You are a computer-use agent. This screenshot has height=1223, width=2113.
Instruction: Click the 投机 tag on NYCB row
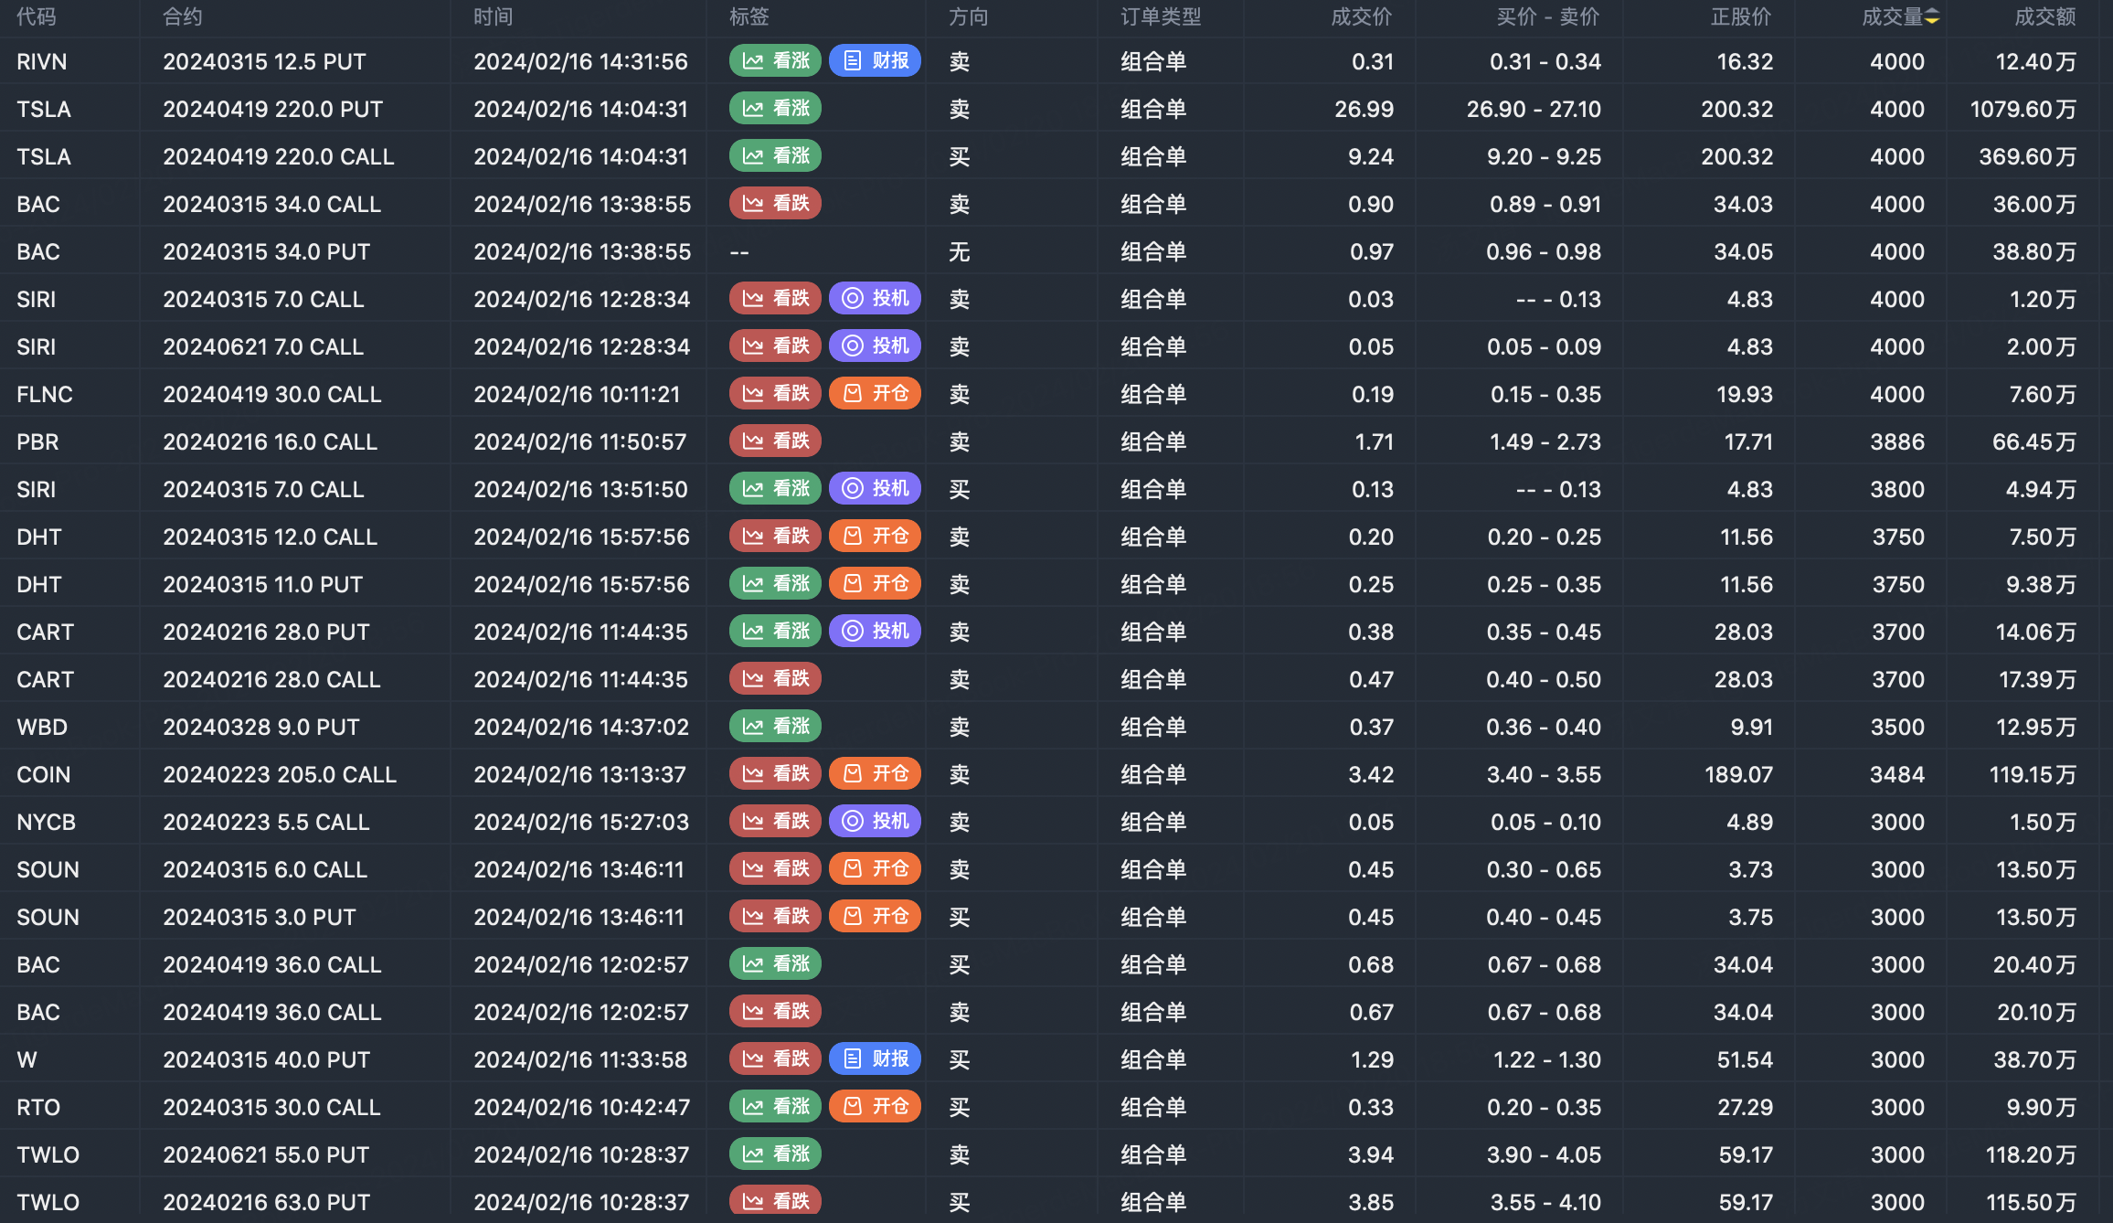click(875, 822)
